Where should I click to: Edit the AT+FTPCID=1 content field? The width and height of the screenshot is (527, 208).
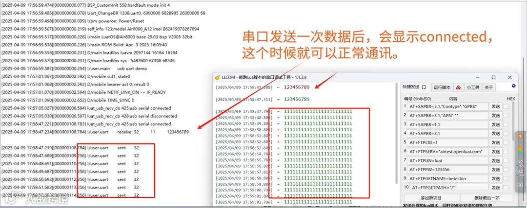click(x=447, y=143)
